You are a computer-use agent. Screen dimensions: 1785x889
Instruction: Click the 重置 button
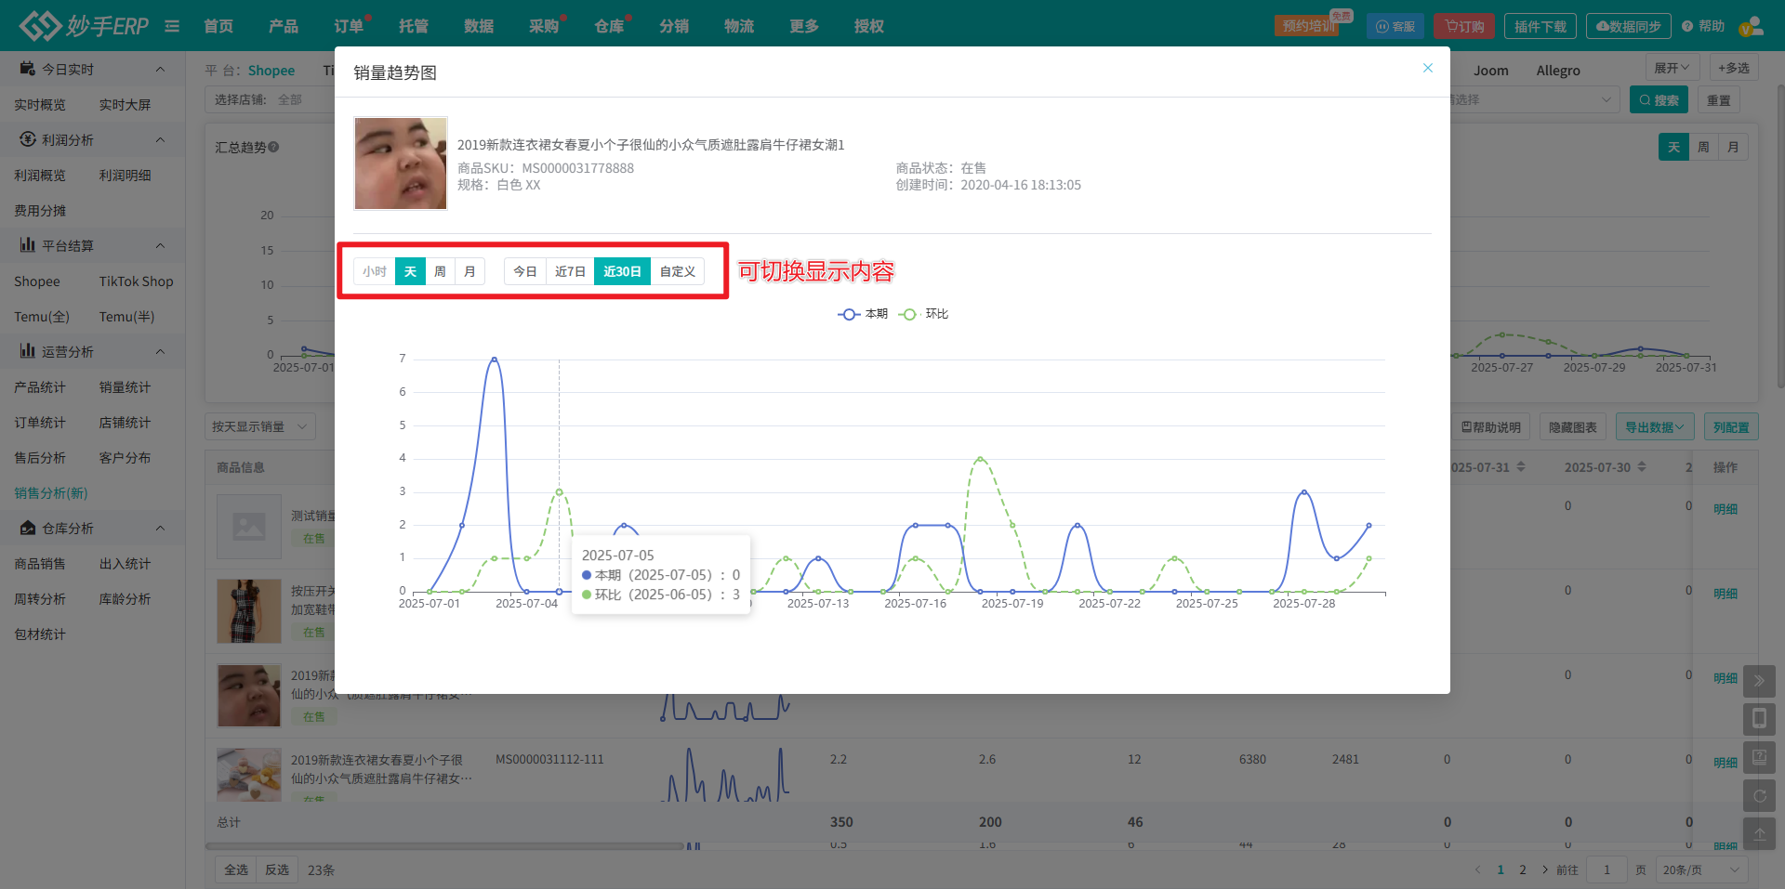(1718, 99)
